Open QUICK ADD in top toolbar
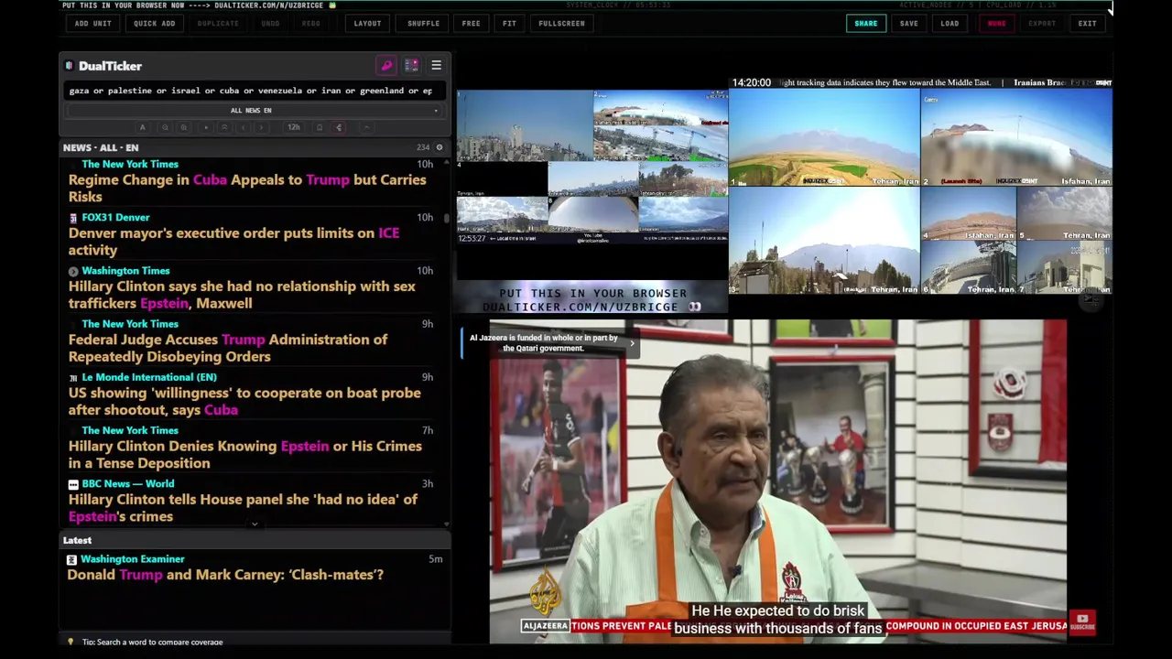Image resolution: width=1172 pixels, height=659 pixels. (155, 23)
